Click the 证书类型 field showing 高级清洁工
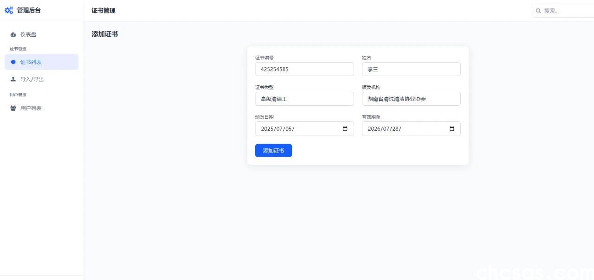Screen dimensions: 594x280 coord(304,99)
